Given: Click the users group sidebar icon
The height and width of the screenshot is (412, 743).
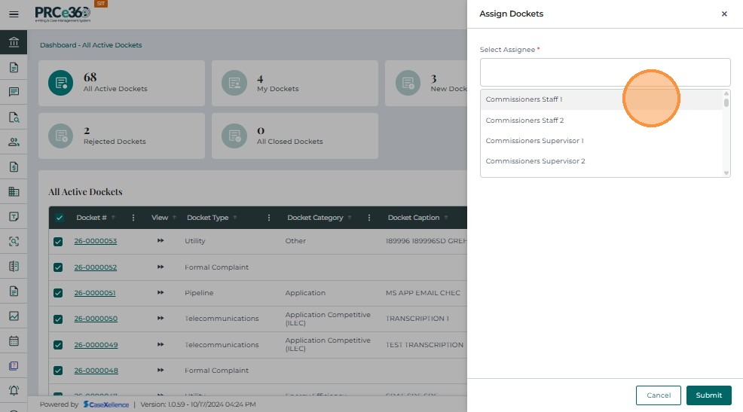Looking at the screenshot, I should click(x=14, y=142).
